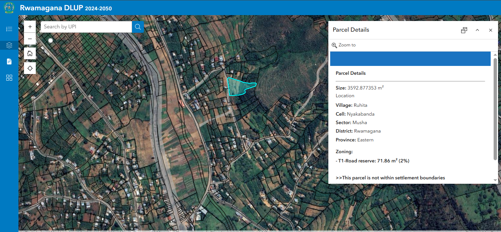Click the white circle marker on map
Screen dimensions: 501x232
point(51,41)
